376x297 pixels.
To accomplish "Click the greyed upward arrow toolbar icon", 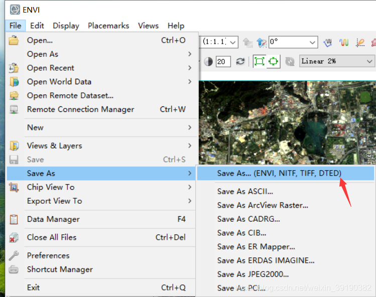I will pos(247,43).
